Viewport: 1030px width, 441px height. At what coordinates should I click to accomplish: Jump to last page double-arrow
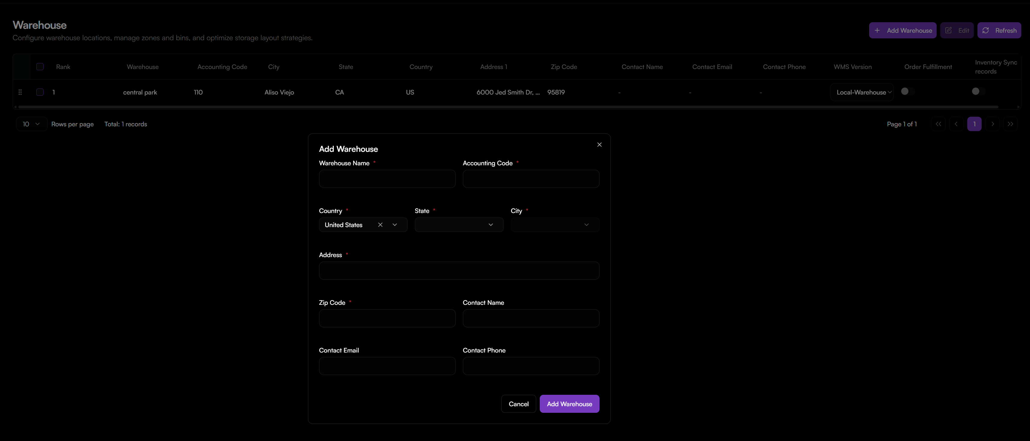(1010, 124)
